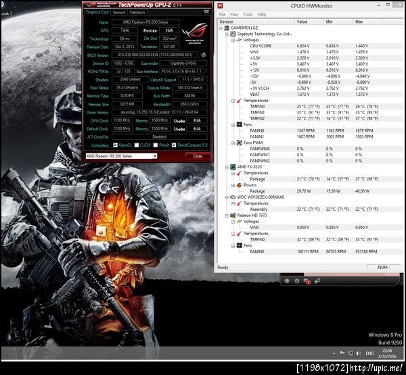
Task: Click the Driver Version field
Action: pos(159,112)
